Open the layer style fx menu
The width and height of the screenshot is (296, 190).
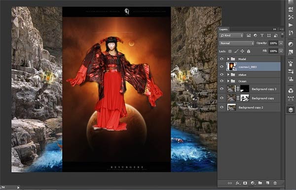(x=237, y=183)
